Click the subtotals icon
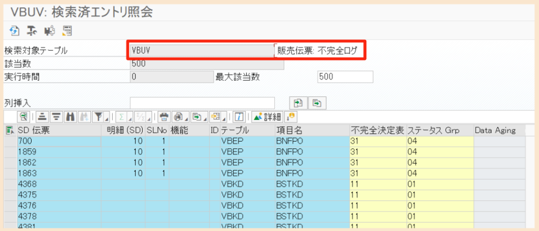 140,117
